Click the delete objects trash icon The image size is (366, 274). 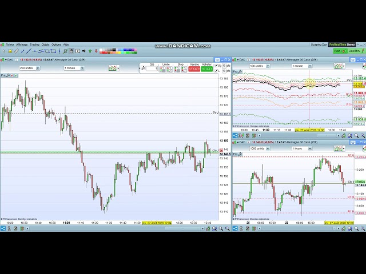[x=71, y=51]
